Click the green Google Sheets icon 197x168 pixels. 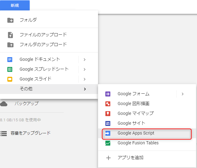tap(10, 69)
